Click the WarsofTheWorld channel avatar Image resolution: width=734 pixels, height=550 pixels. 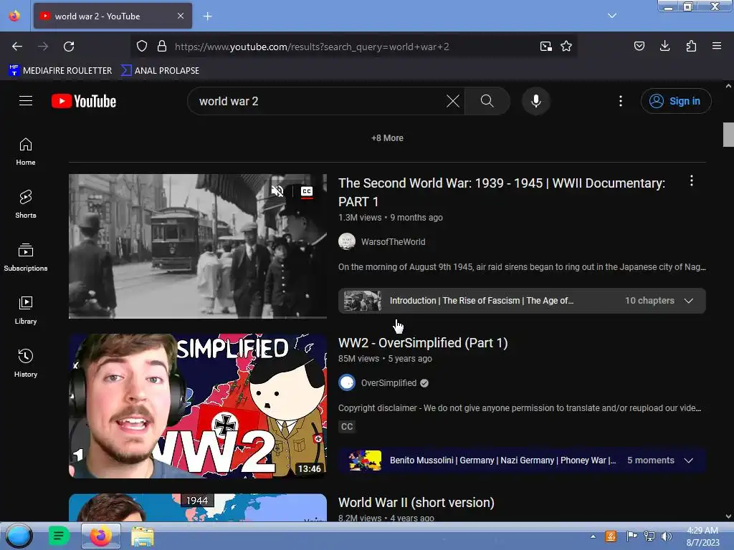347,242
